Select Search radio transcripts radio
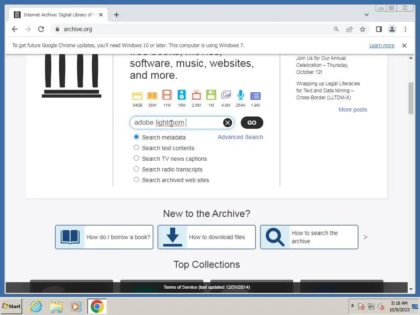This screenshot has width=420, height=315. pos(136,169)
